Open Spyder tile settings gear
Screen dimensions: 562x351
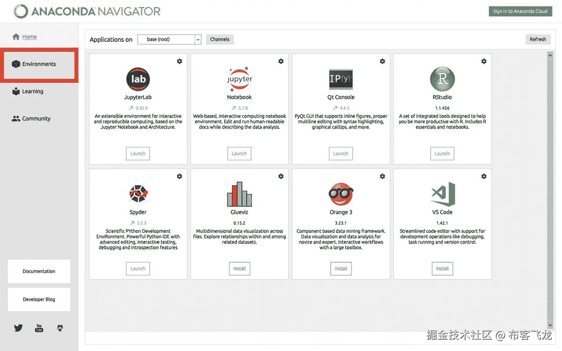click(x=179, y=176)
